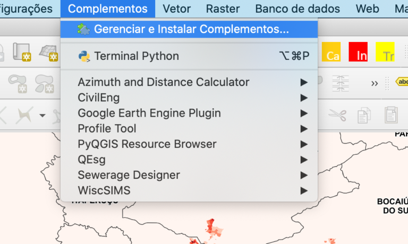
Task: Open Profile Tool submenu
Action: point(107,128)
